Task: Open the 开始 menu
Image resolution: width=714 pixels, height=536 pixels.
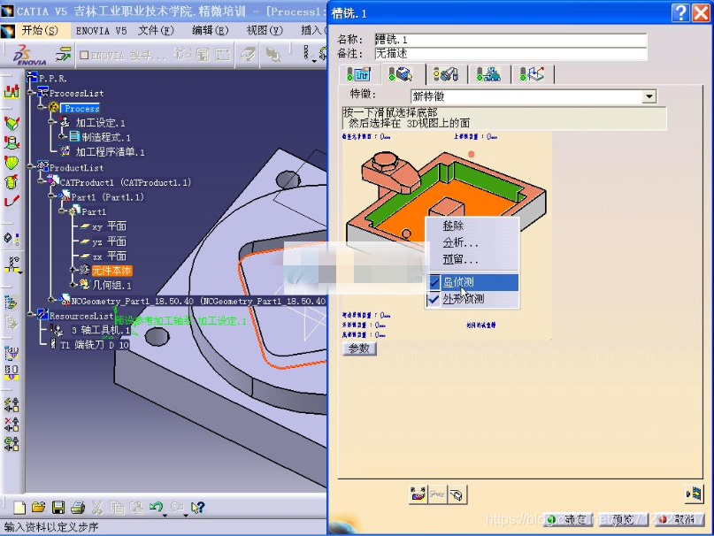Action: 40,30
